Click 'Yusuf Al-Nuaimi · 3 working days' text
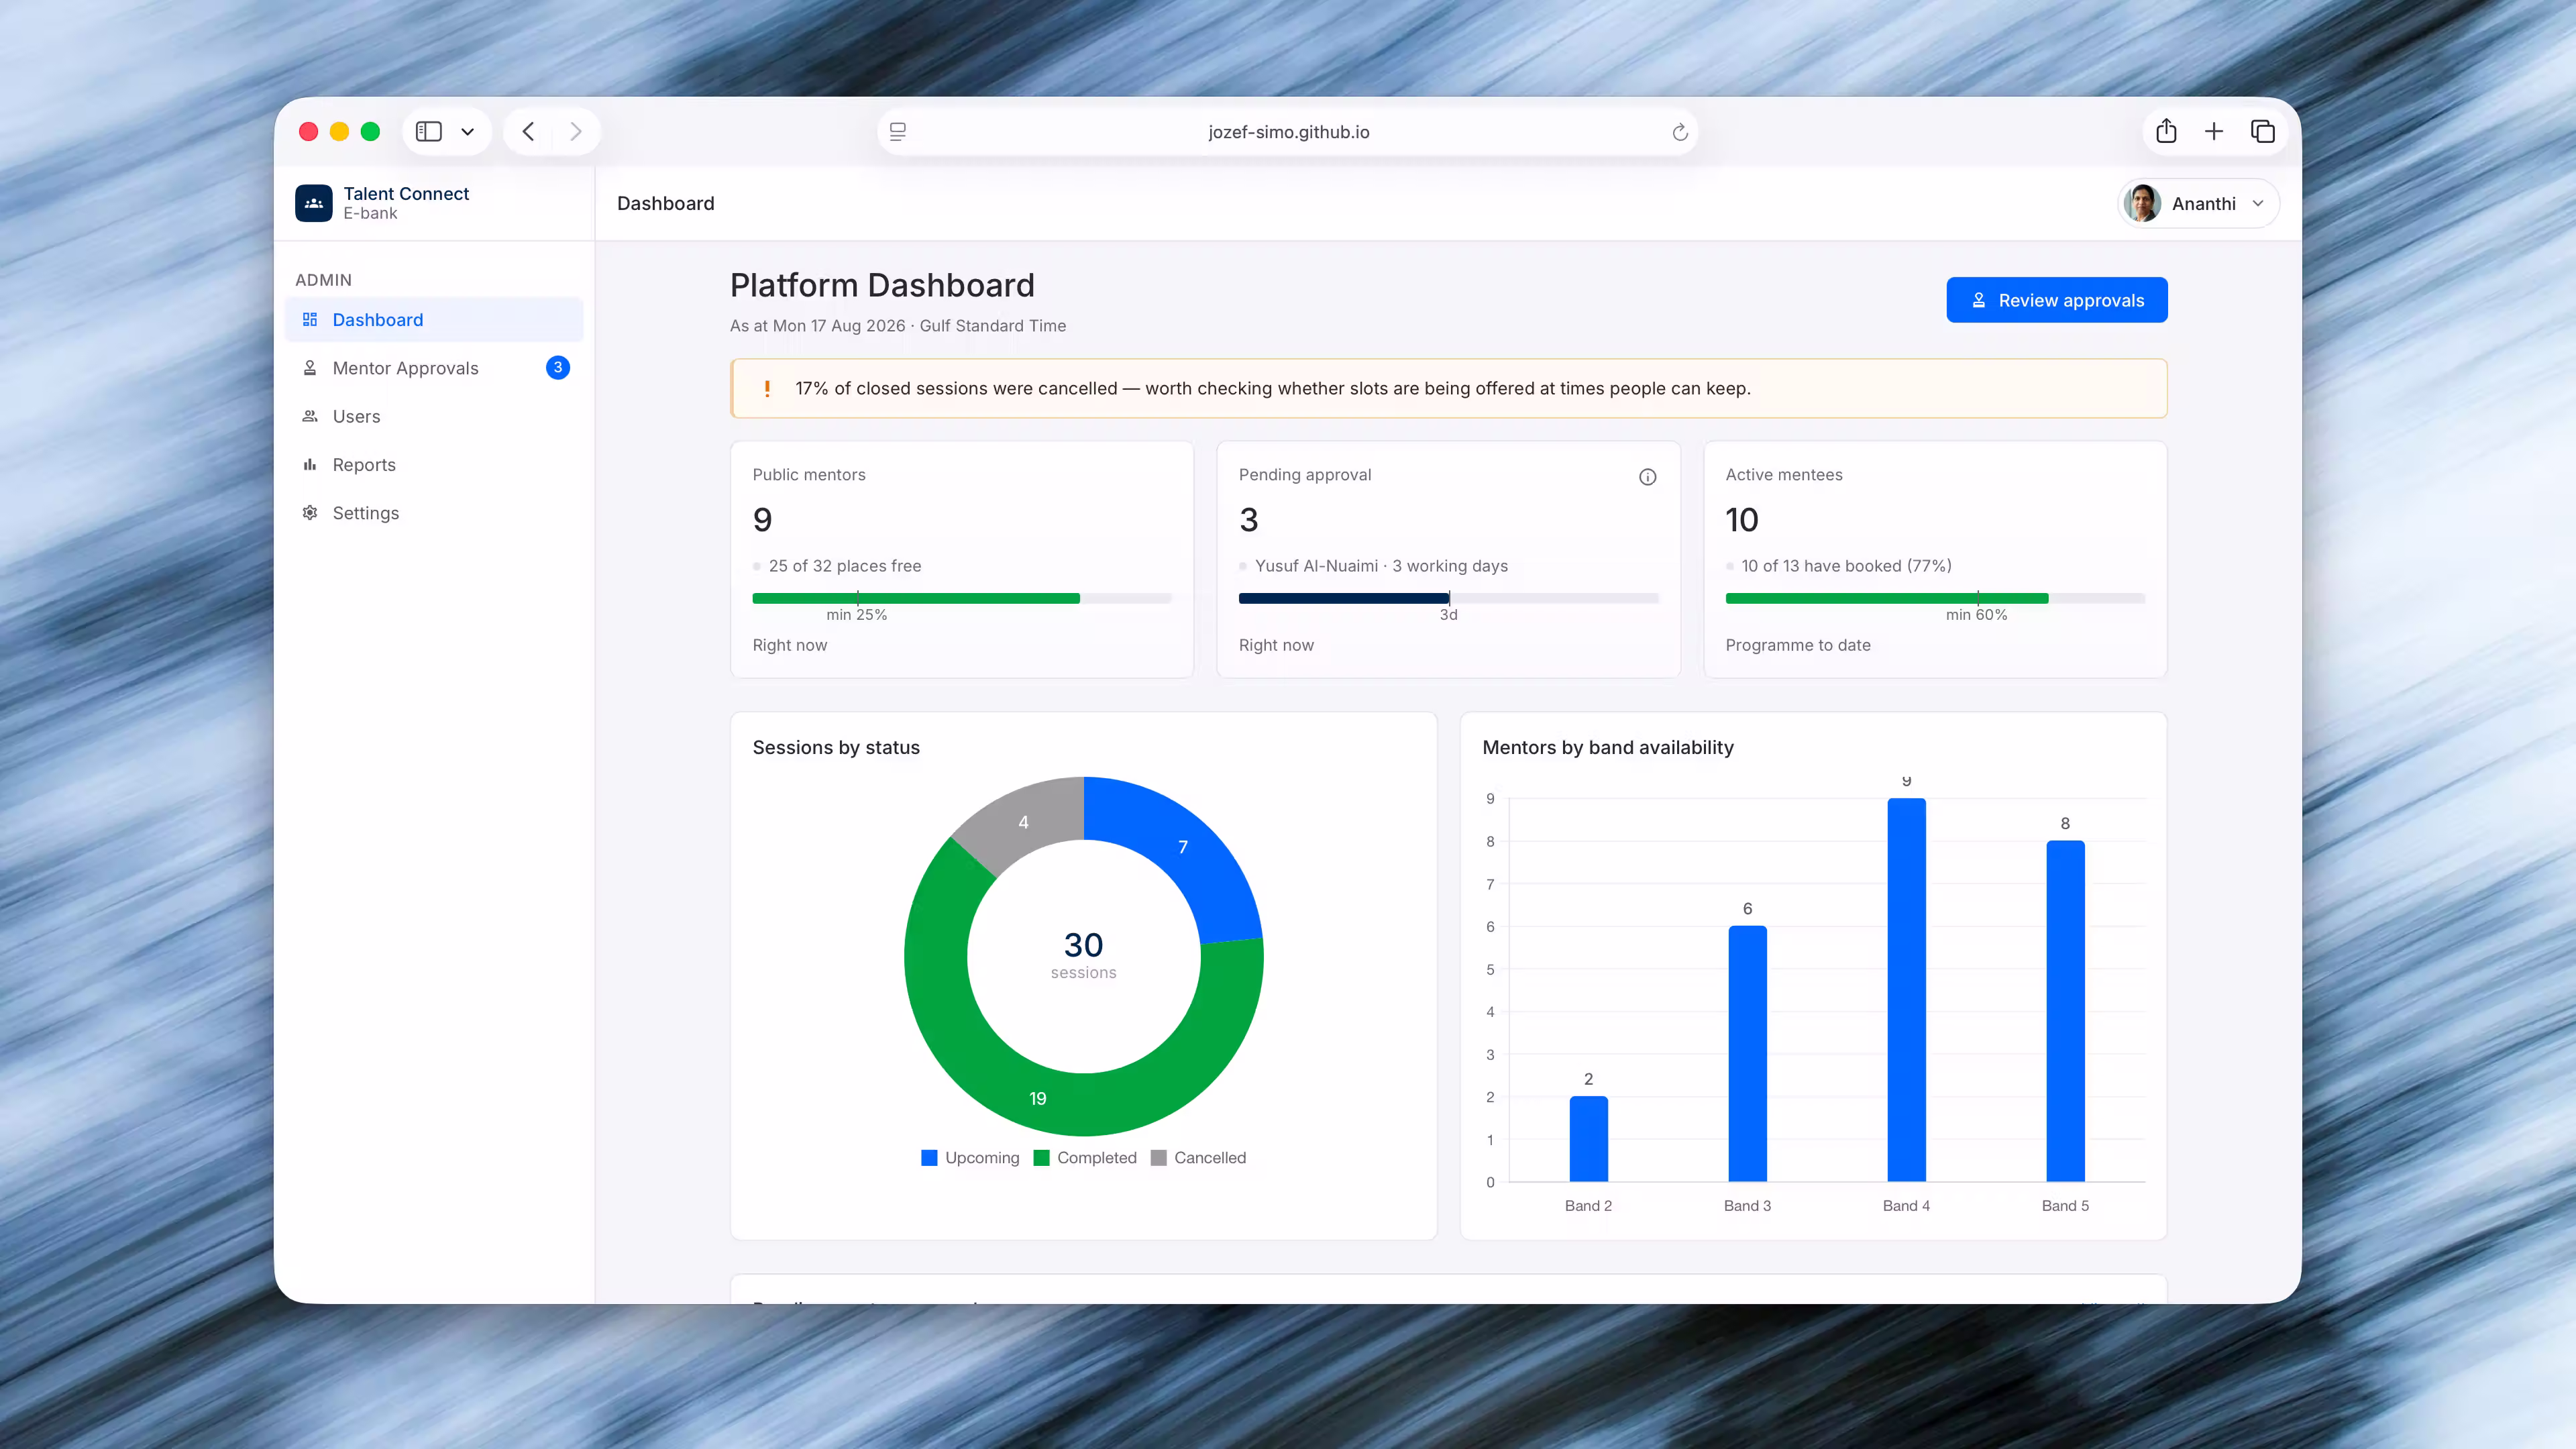Viewport: 2576px width, 1449px height. pyautogui.click(x=1381, y=566)
